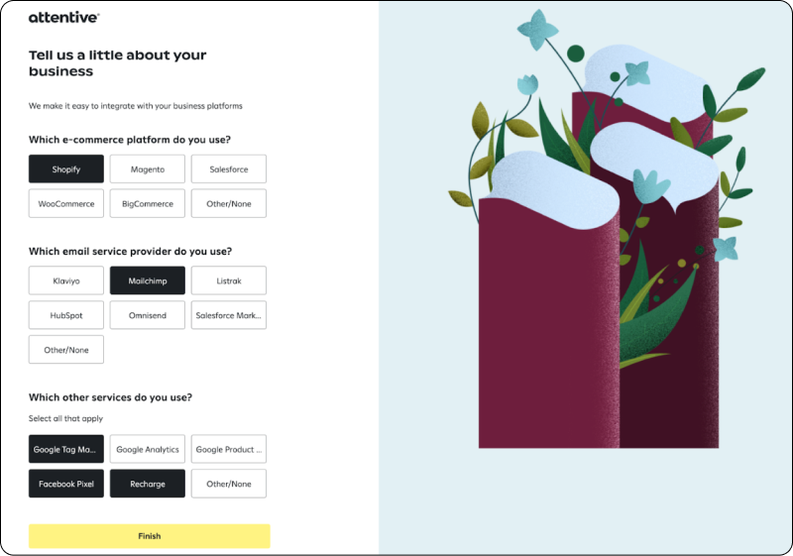Choose Salesforce e-commerce platform option
The image size is (793, 556).
[x=229, y=168]
